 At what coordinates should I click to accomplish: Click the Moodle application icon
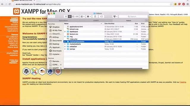[42, 71]
